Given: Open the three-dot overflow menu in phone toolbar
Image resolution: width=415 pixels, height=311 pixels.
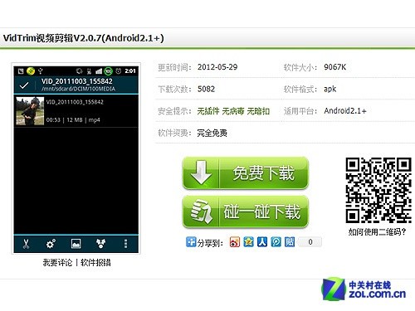Looking at the screenshot, I should coord(125,244).
